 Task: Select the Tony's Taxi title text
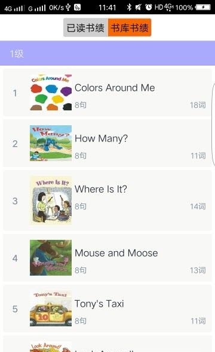click(99, 304)
